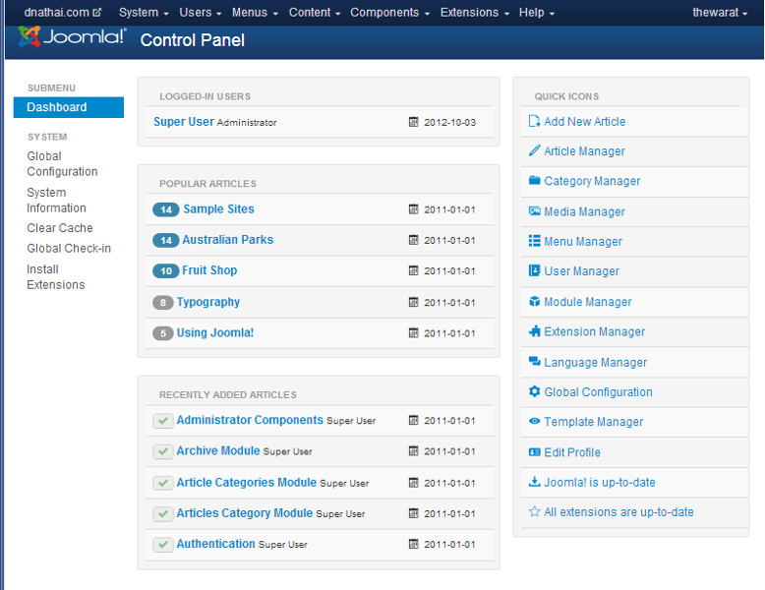Viewport: 765px width, 590px height.
Task: Click calendar icon in Sample Sites row
Action: pos(413,209)
